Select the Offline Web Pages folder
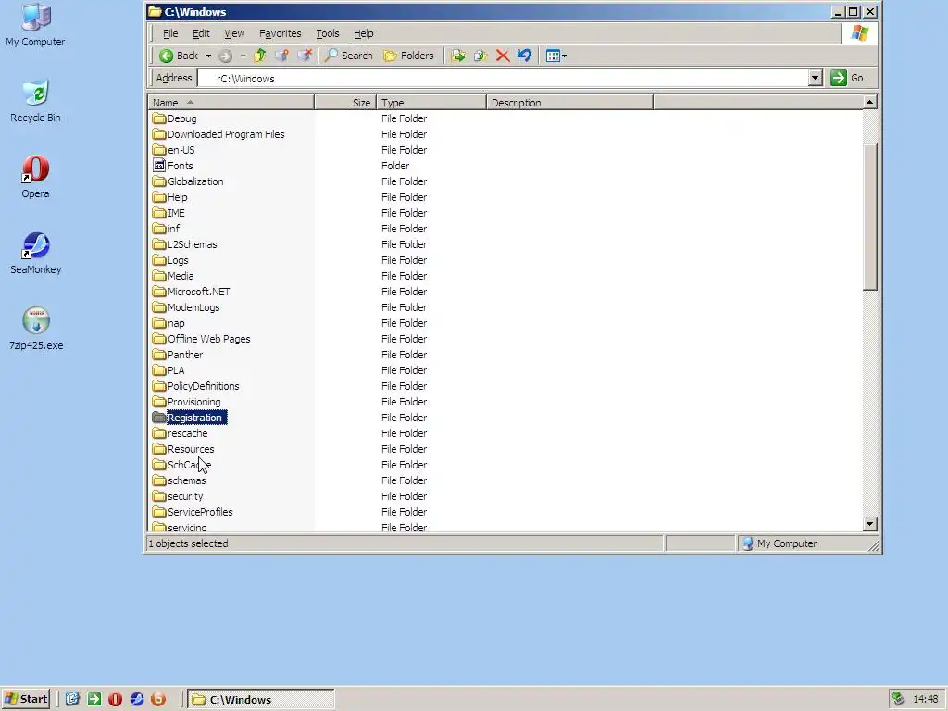This screenshot has height=711, width=948. [x=202, y=339]
